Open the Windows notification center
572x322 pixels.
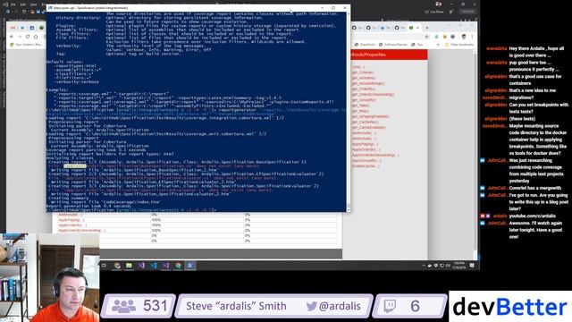tap(472, 266)
